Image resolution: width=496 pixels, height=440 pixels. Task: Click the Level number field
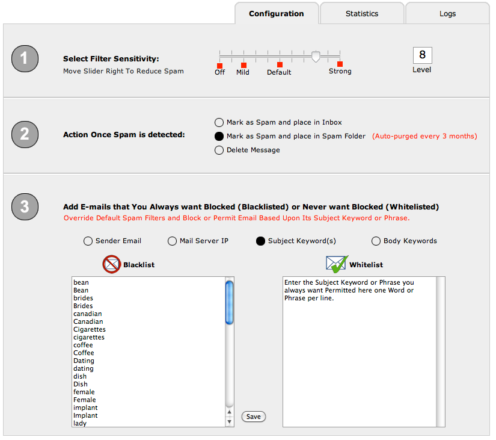click(x=422, y=55)
